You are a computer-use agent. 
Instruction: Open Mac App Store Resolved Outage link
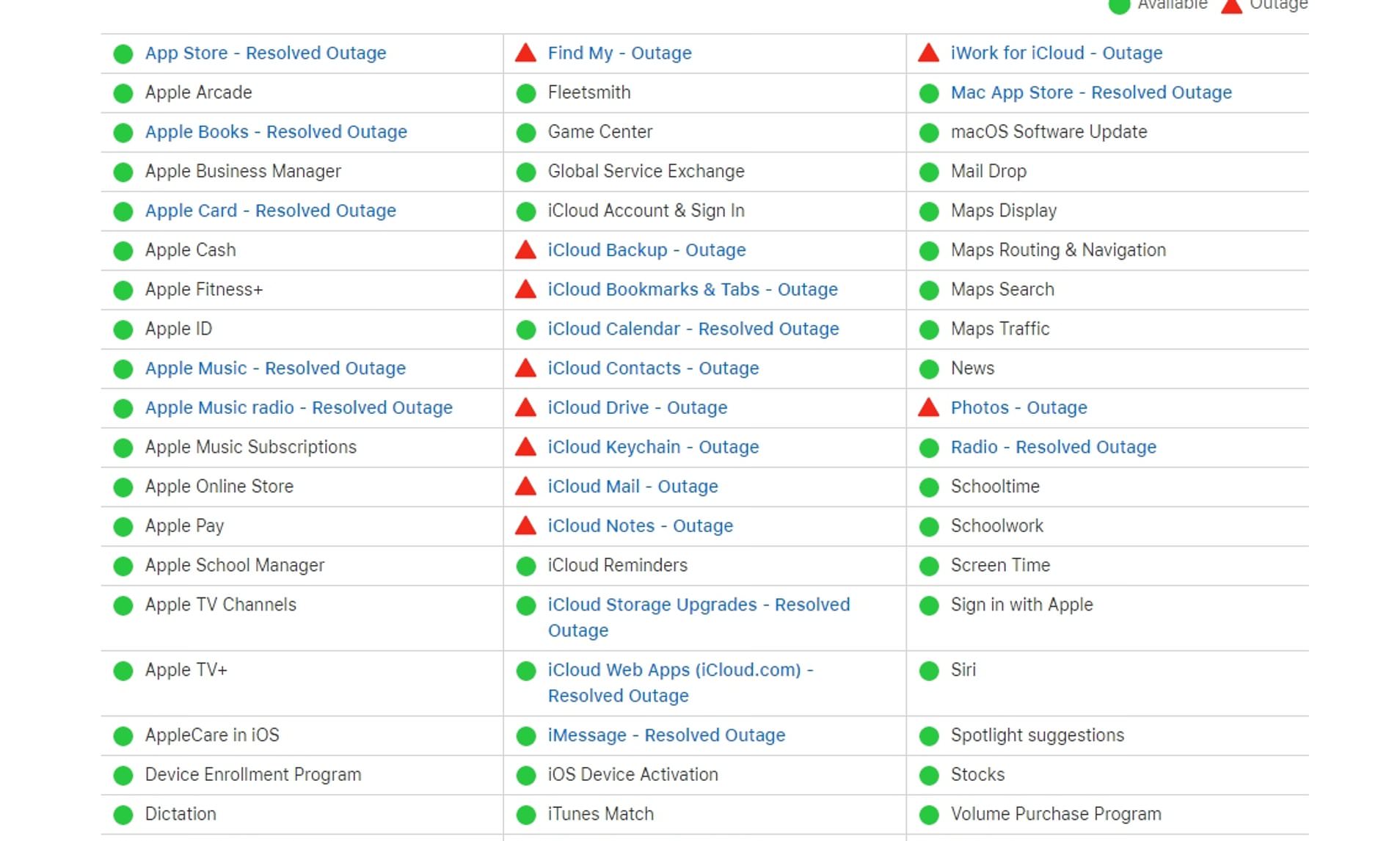(1091, 92)
